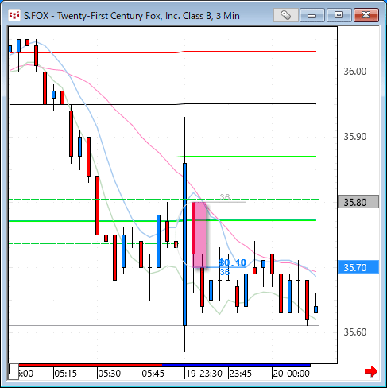Click the 05:30 time axis label
The image size is (387, 388).
(x=109, y=374)
